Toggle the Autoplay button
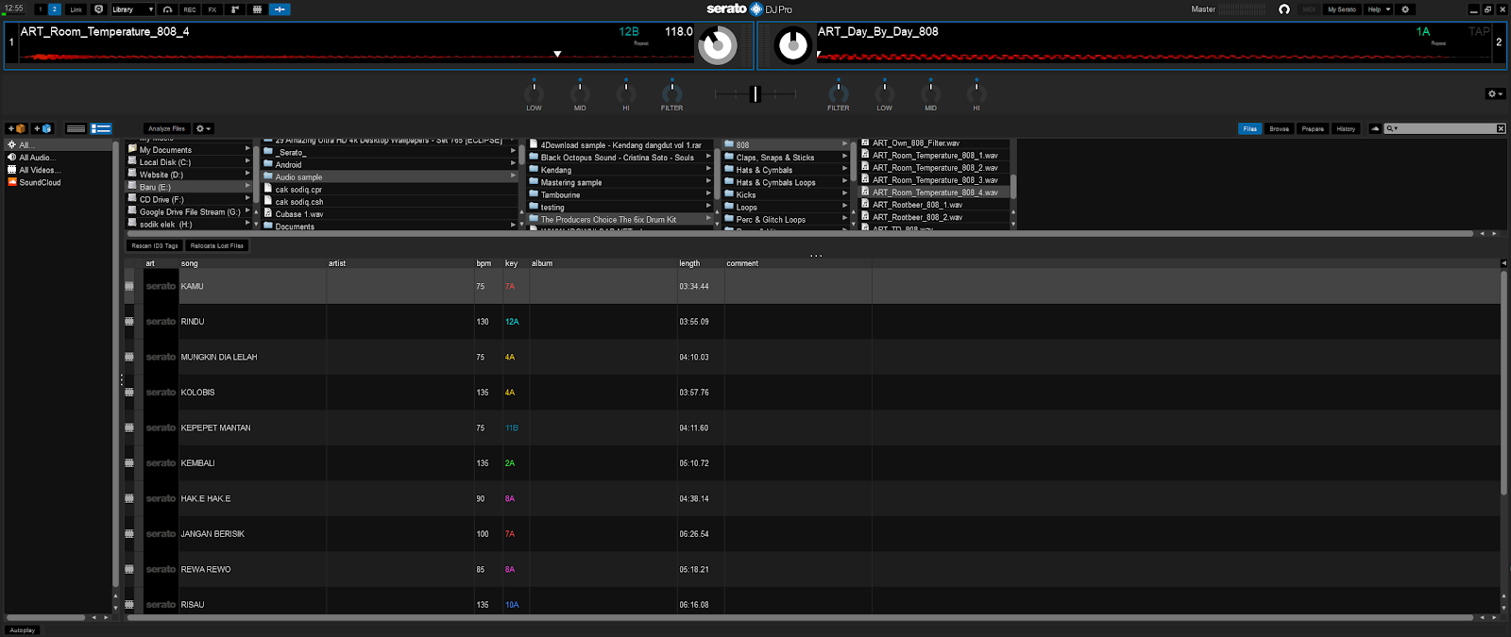Screen dimensions: 1511x637 [x=22, y=630]
